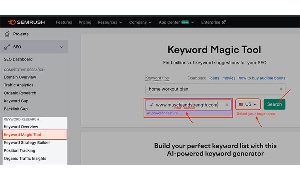Image resolution: width=300 pixels, height=180 pixels.
Task: Click the green Search button
Action: [x=274, y=104]
